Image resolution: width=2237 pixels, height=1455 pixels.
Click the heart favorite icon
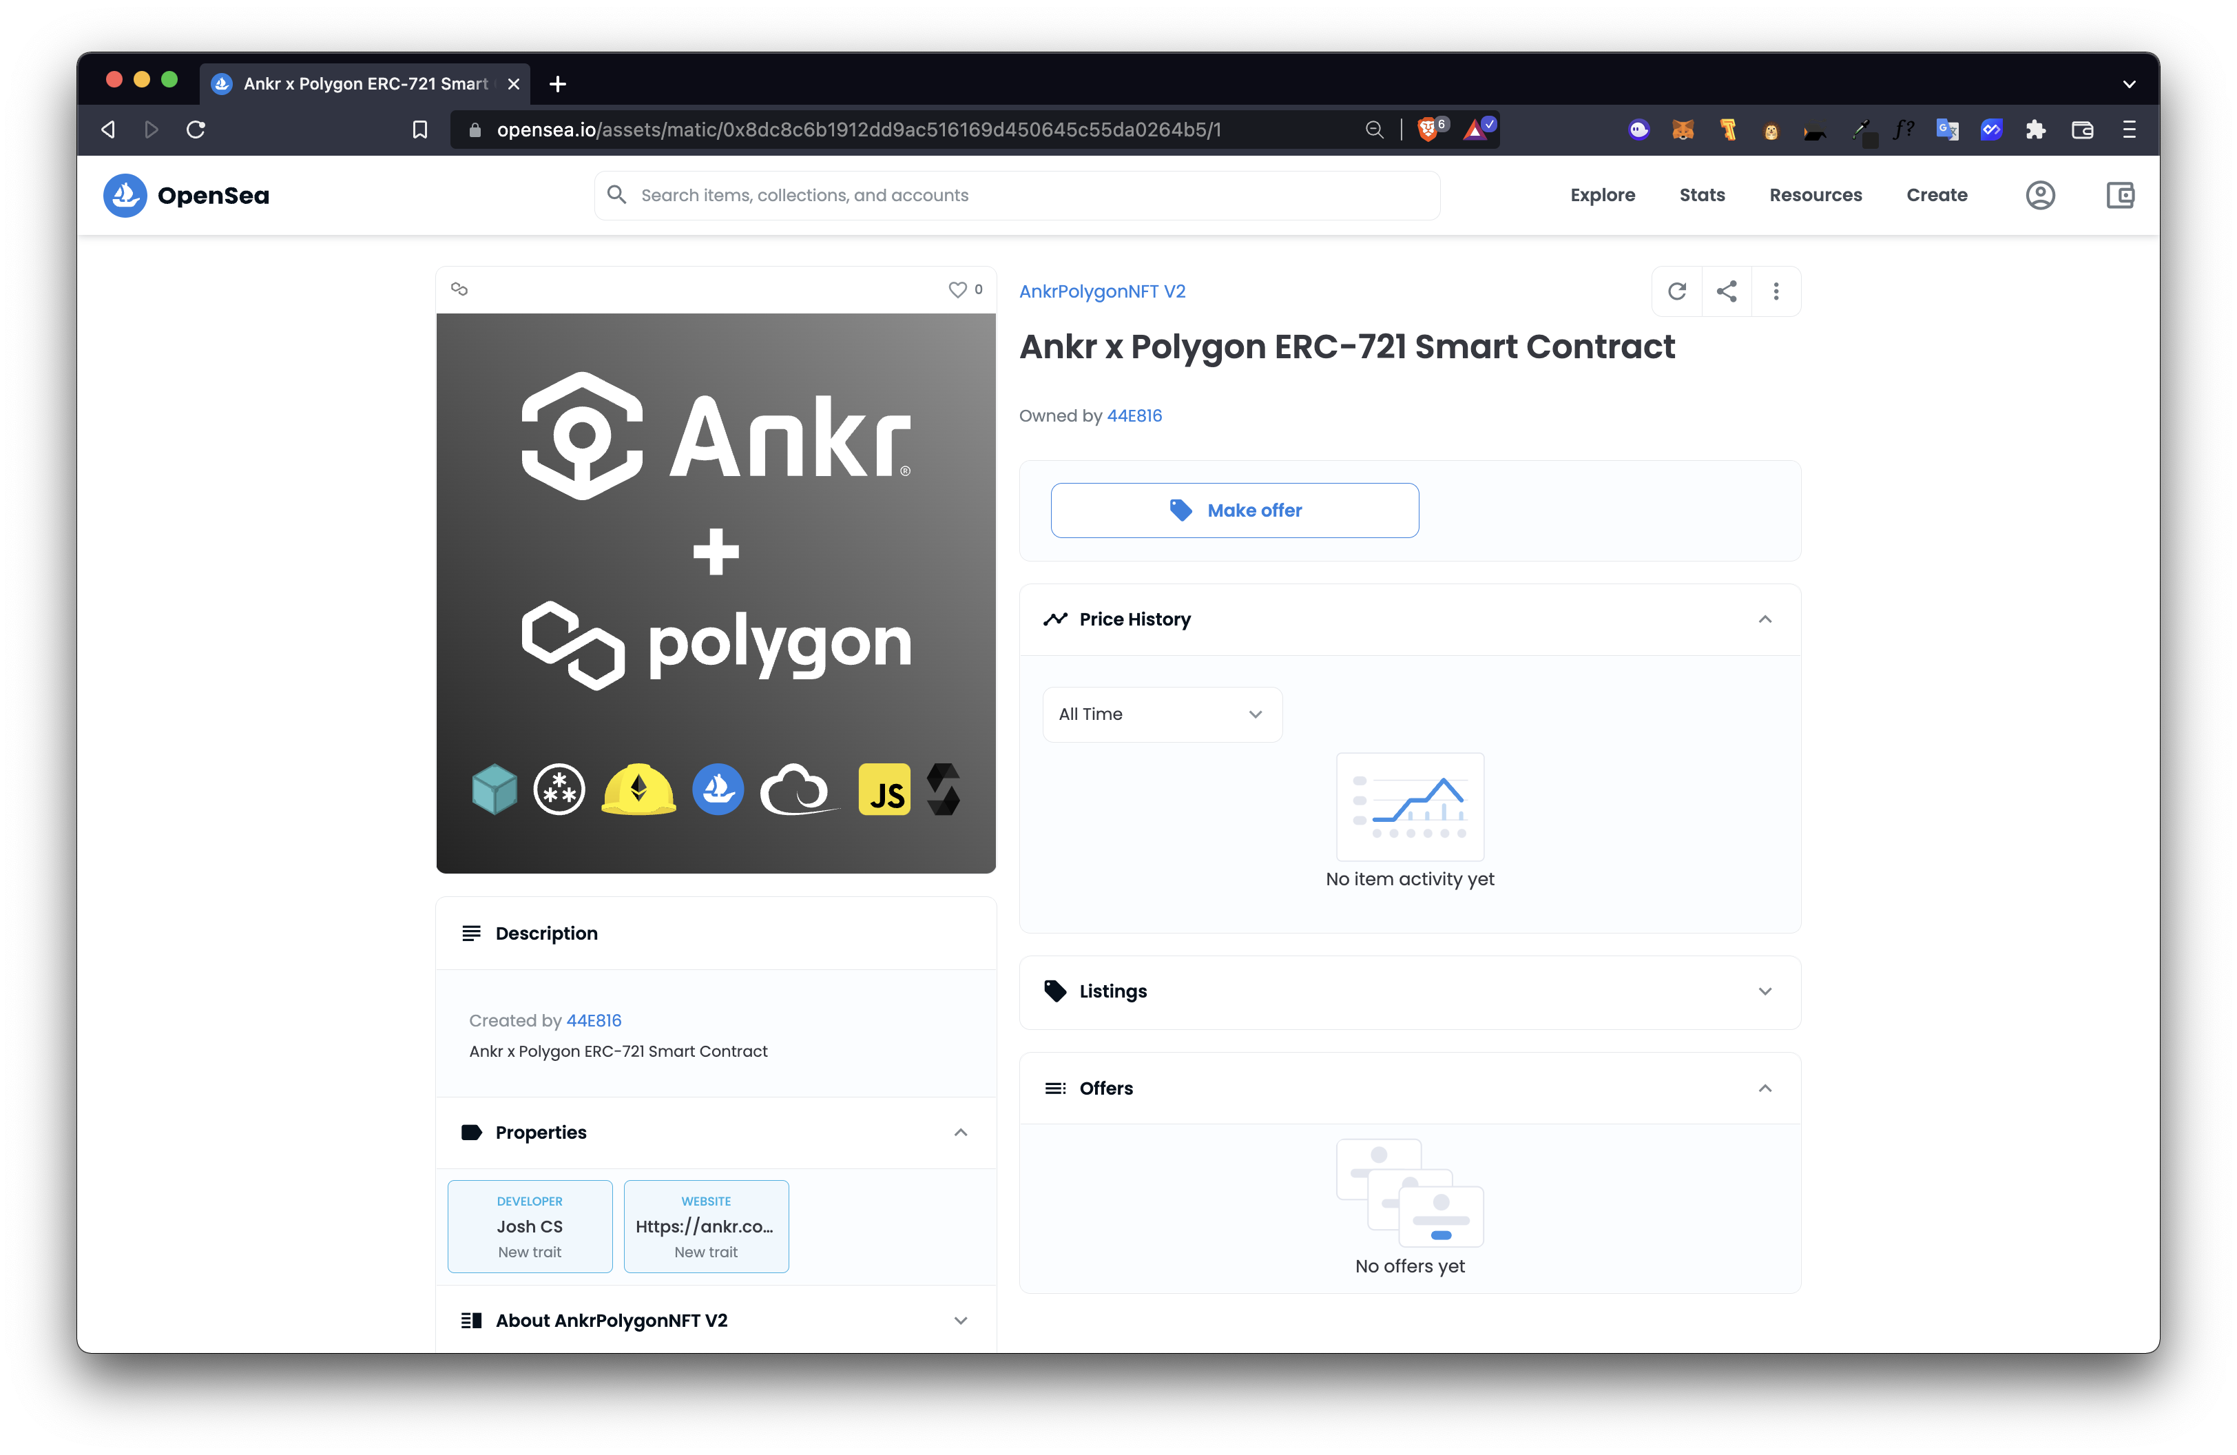click(957, 289)
